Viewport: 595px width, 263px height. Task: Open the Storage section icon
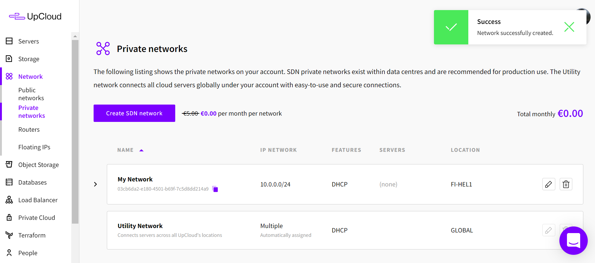point(9,59)
